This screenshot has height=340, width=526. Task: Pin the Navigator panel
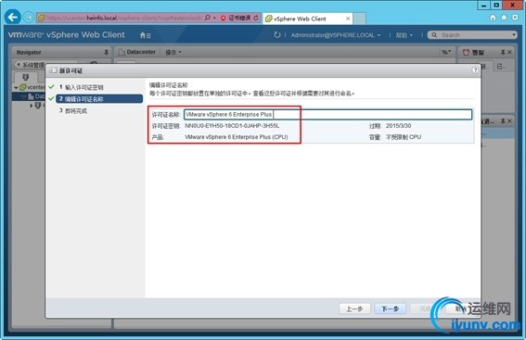[106, 52]
